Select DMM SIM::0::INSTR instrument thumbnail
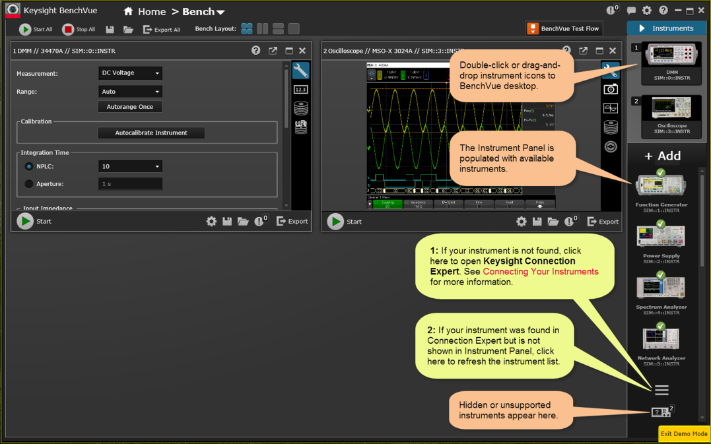Image resolution: width=711 pixels, height=444 pixels. 671,63
